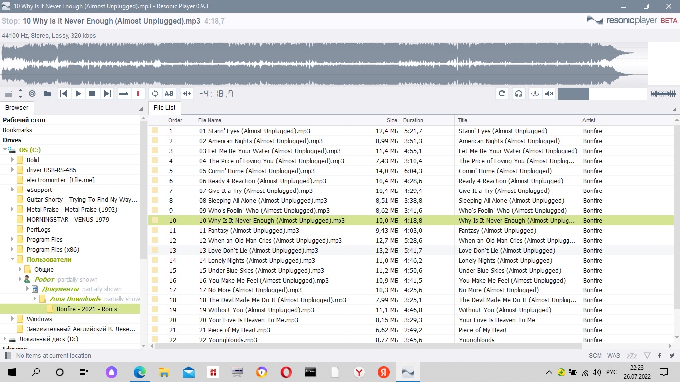Click the WAS status bar indicator

(x=614, y=356)
